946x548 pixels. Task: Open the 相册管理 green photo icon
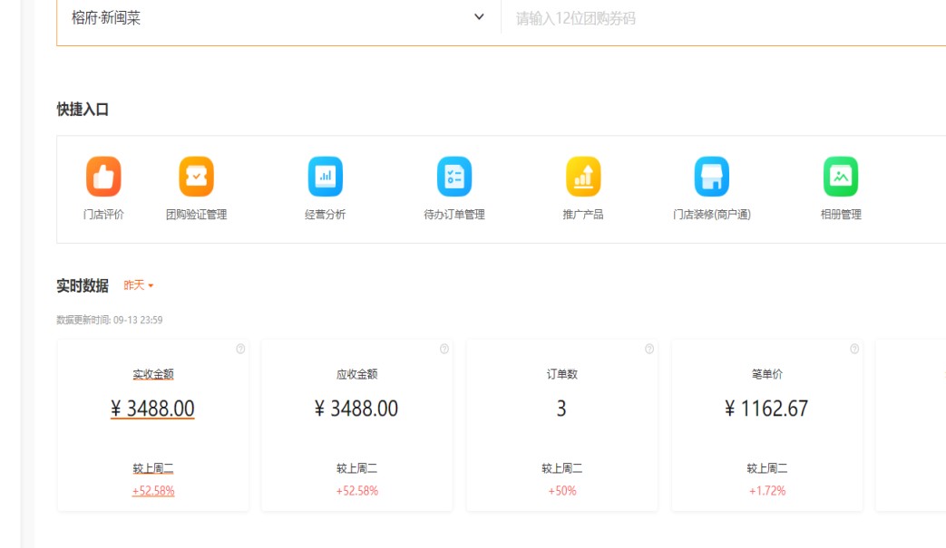(x=841, y=177)
